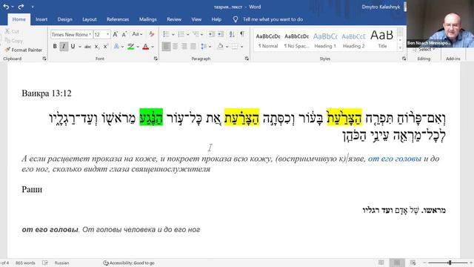Apply superscript formatting
Screen dimensions: 474x267
(x=105, y=47)
